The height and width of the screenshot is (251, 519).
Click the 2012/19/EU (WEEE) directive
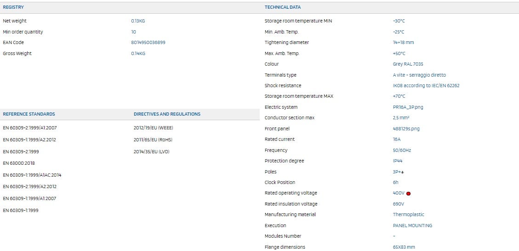point(153,128)
